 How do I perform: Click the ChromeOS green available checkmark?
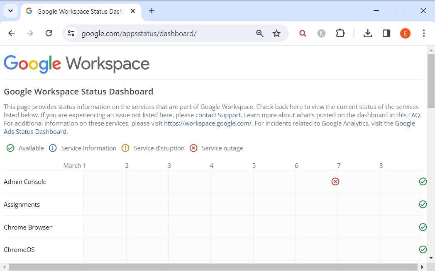click(423, 249)
